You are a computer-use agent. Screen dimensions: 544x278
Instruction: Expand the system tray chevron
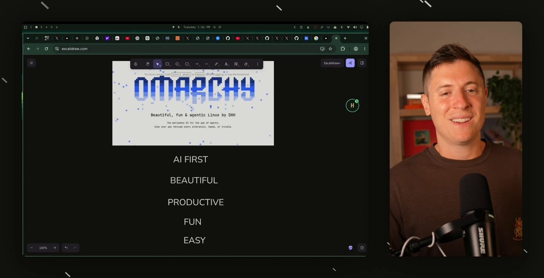(x=295, y=27)
